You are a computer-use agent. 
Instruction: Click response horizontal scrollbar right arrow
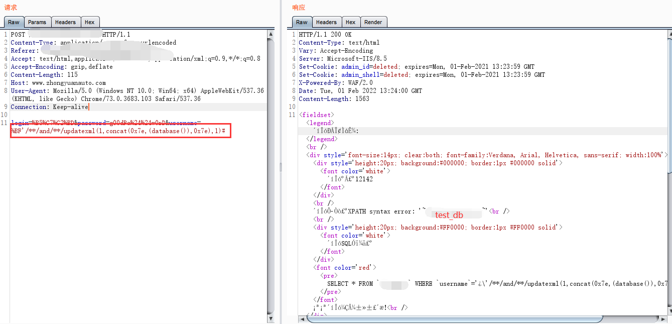point(663,319)
